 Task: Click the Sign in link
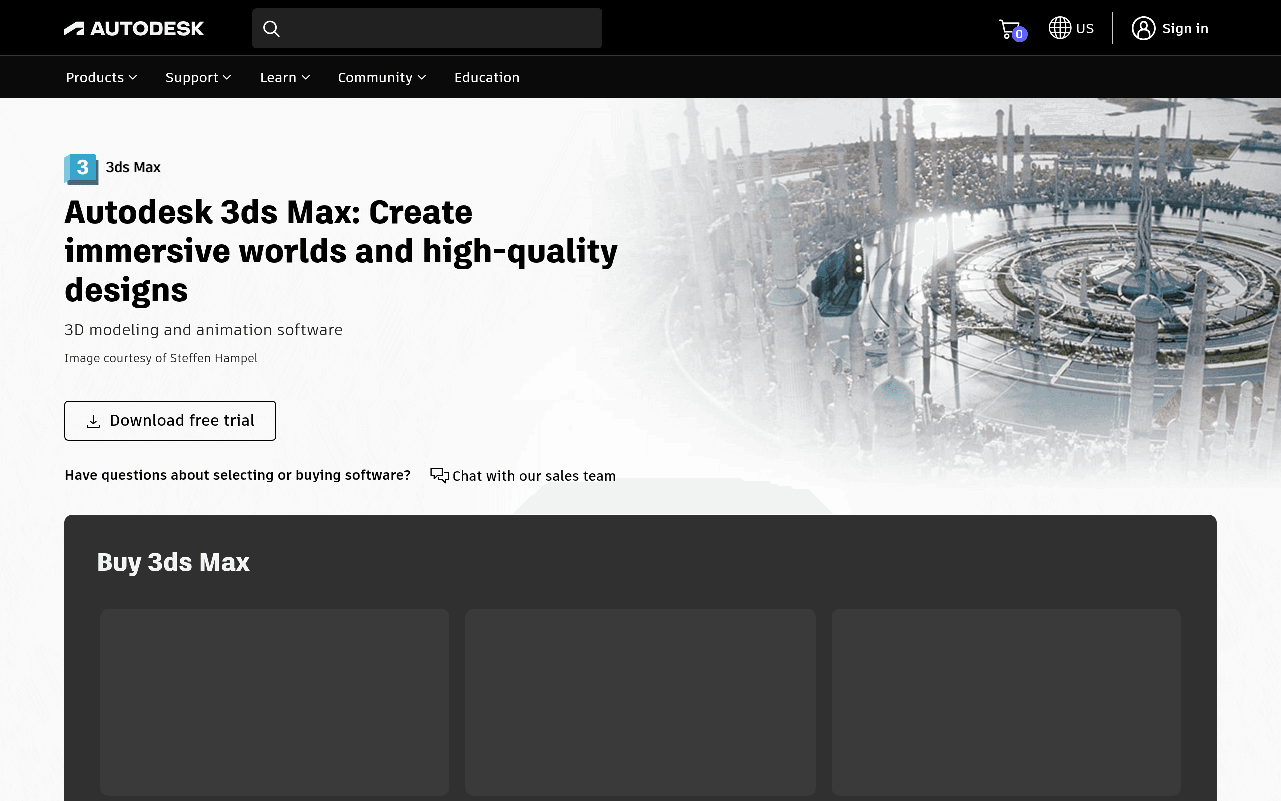click(1185, 28)
